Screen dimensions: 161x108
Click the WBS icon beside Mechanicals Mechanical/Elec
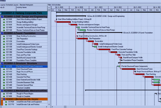2,91
